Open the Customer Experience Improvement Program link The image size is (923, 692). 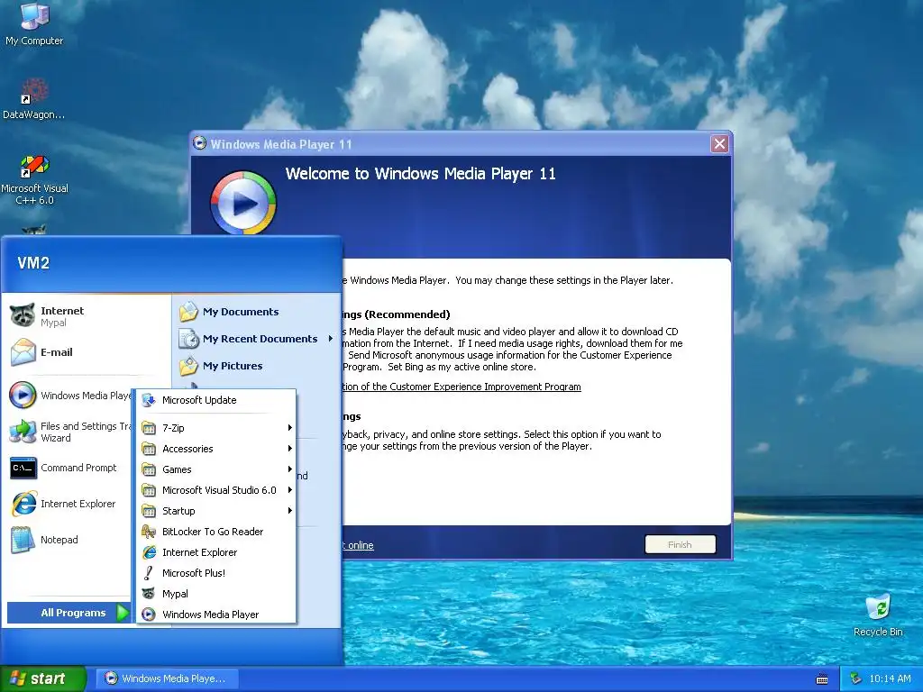click(x=461, y=387)
